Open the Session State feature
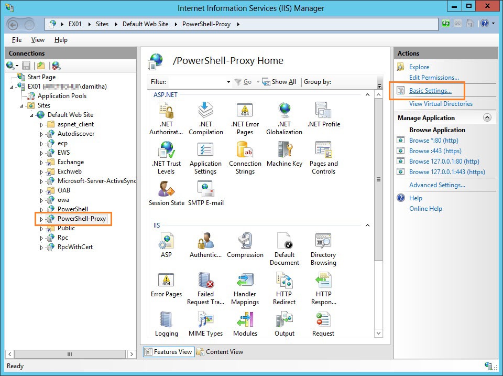 click(x=166, y=194)
